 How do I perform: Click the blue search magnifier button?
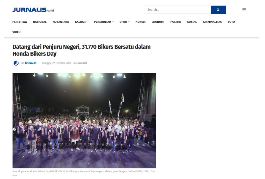218,10
